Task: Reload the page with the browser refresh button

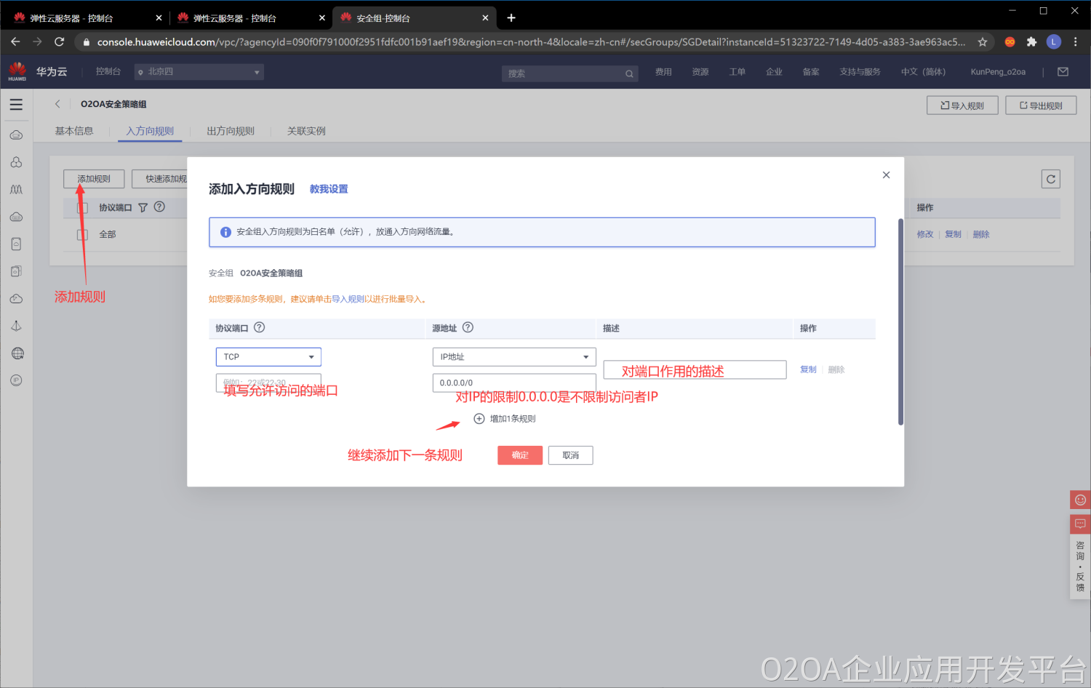Action: 60,42
